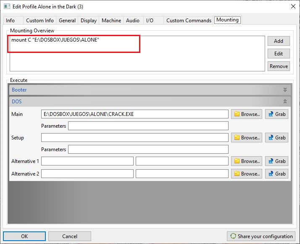
Task: Focus the Main executable path field
Action: pos(135,114)
